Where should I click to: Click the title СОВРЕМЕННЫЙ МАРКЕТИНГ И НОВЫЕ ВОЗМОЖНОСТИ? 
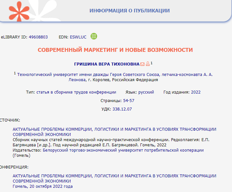[x=115, y=50]
